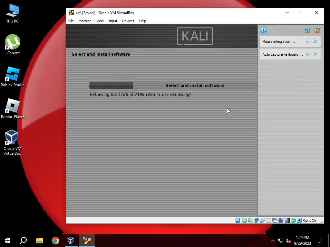Viewport: 330px width, 247px height.
Task: Open the File menu
Action: click(x=71, y=21)
